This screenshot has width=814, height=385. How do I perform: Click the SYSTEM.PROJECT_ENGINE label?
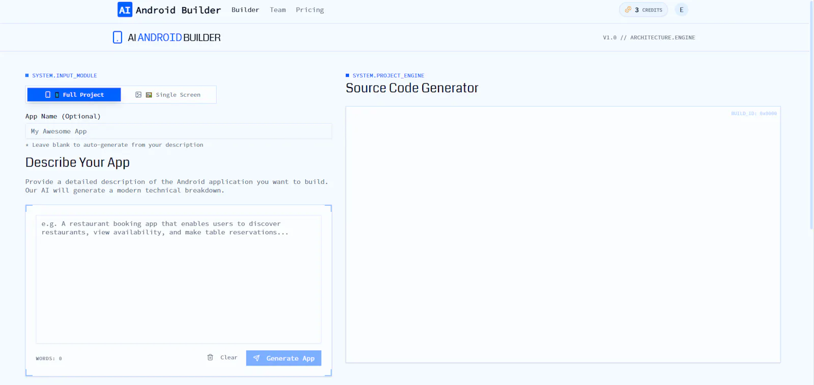(x=388, y=75)
